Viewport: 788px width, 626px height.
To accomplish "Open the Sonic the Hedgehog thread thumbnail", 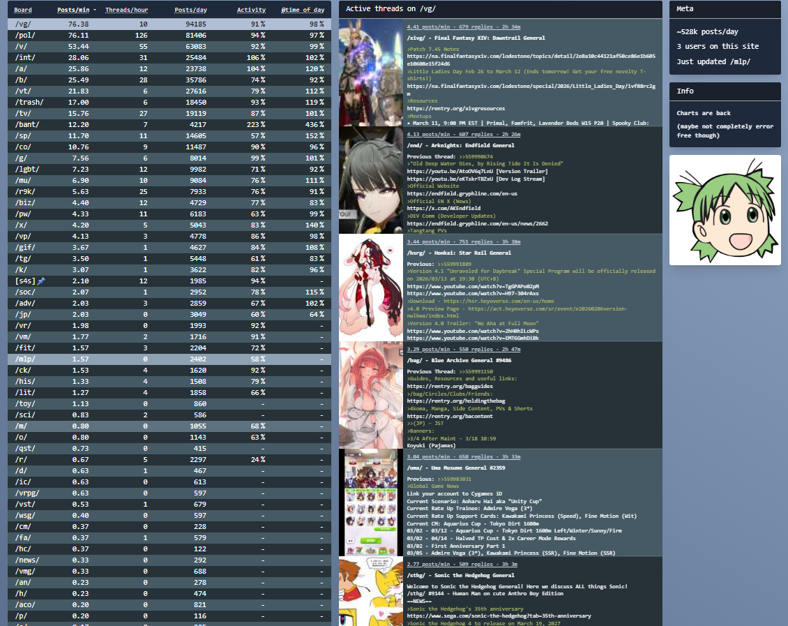I will pyautogui.click(x=370, y=591).
